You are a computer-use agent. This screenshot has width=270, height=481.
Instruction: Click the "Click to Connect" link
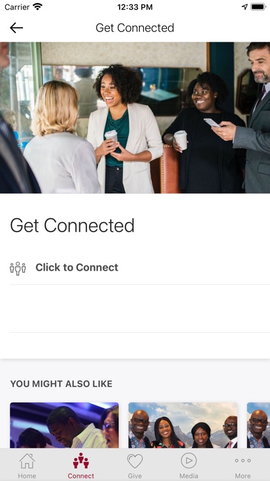click(x=77, y=267)
